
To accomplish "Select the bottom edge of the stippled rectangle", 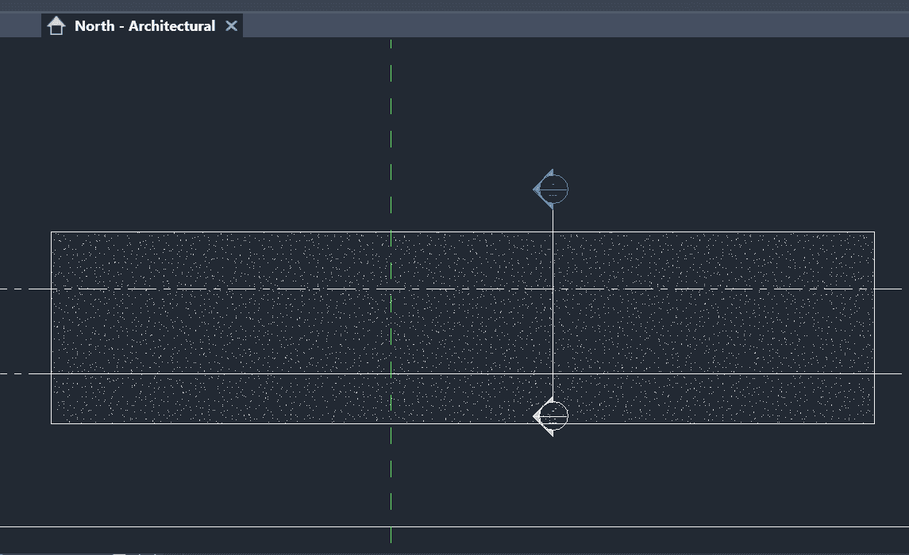I will (238, 423).
